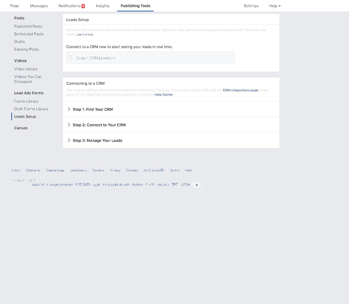Go to the Settings tab
The image size is (349, 304).
coord(251,6)
